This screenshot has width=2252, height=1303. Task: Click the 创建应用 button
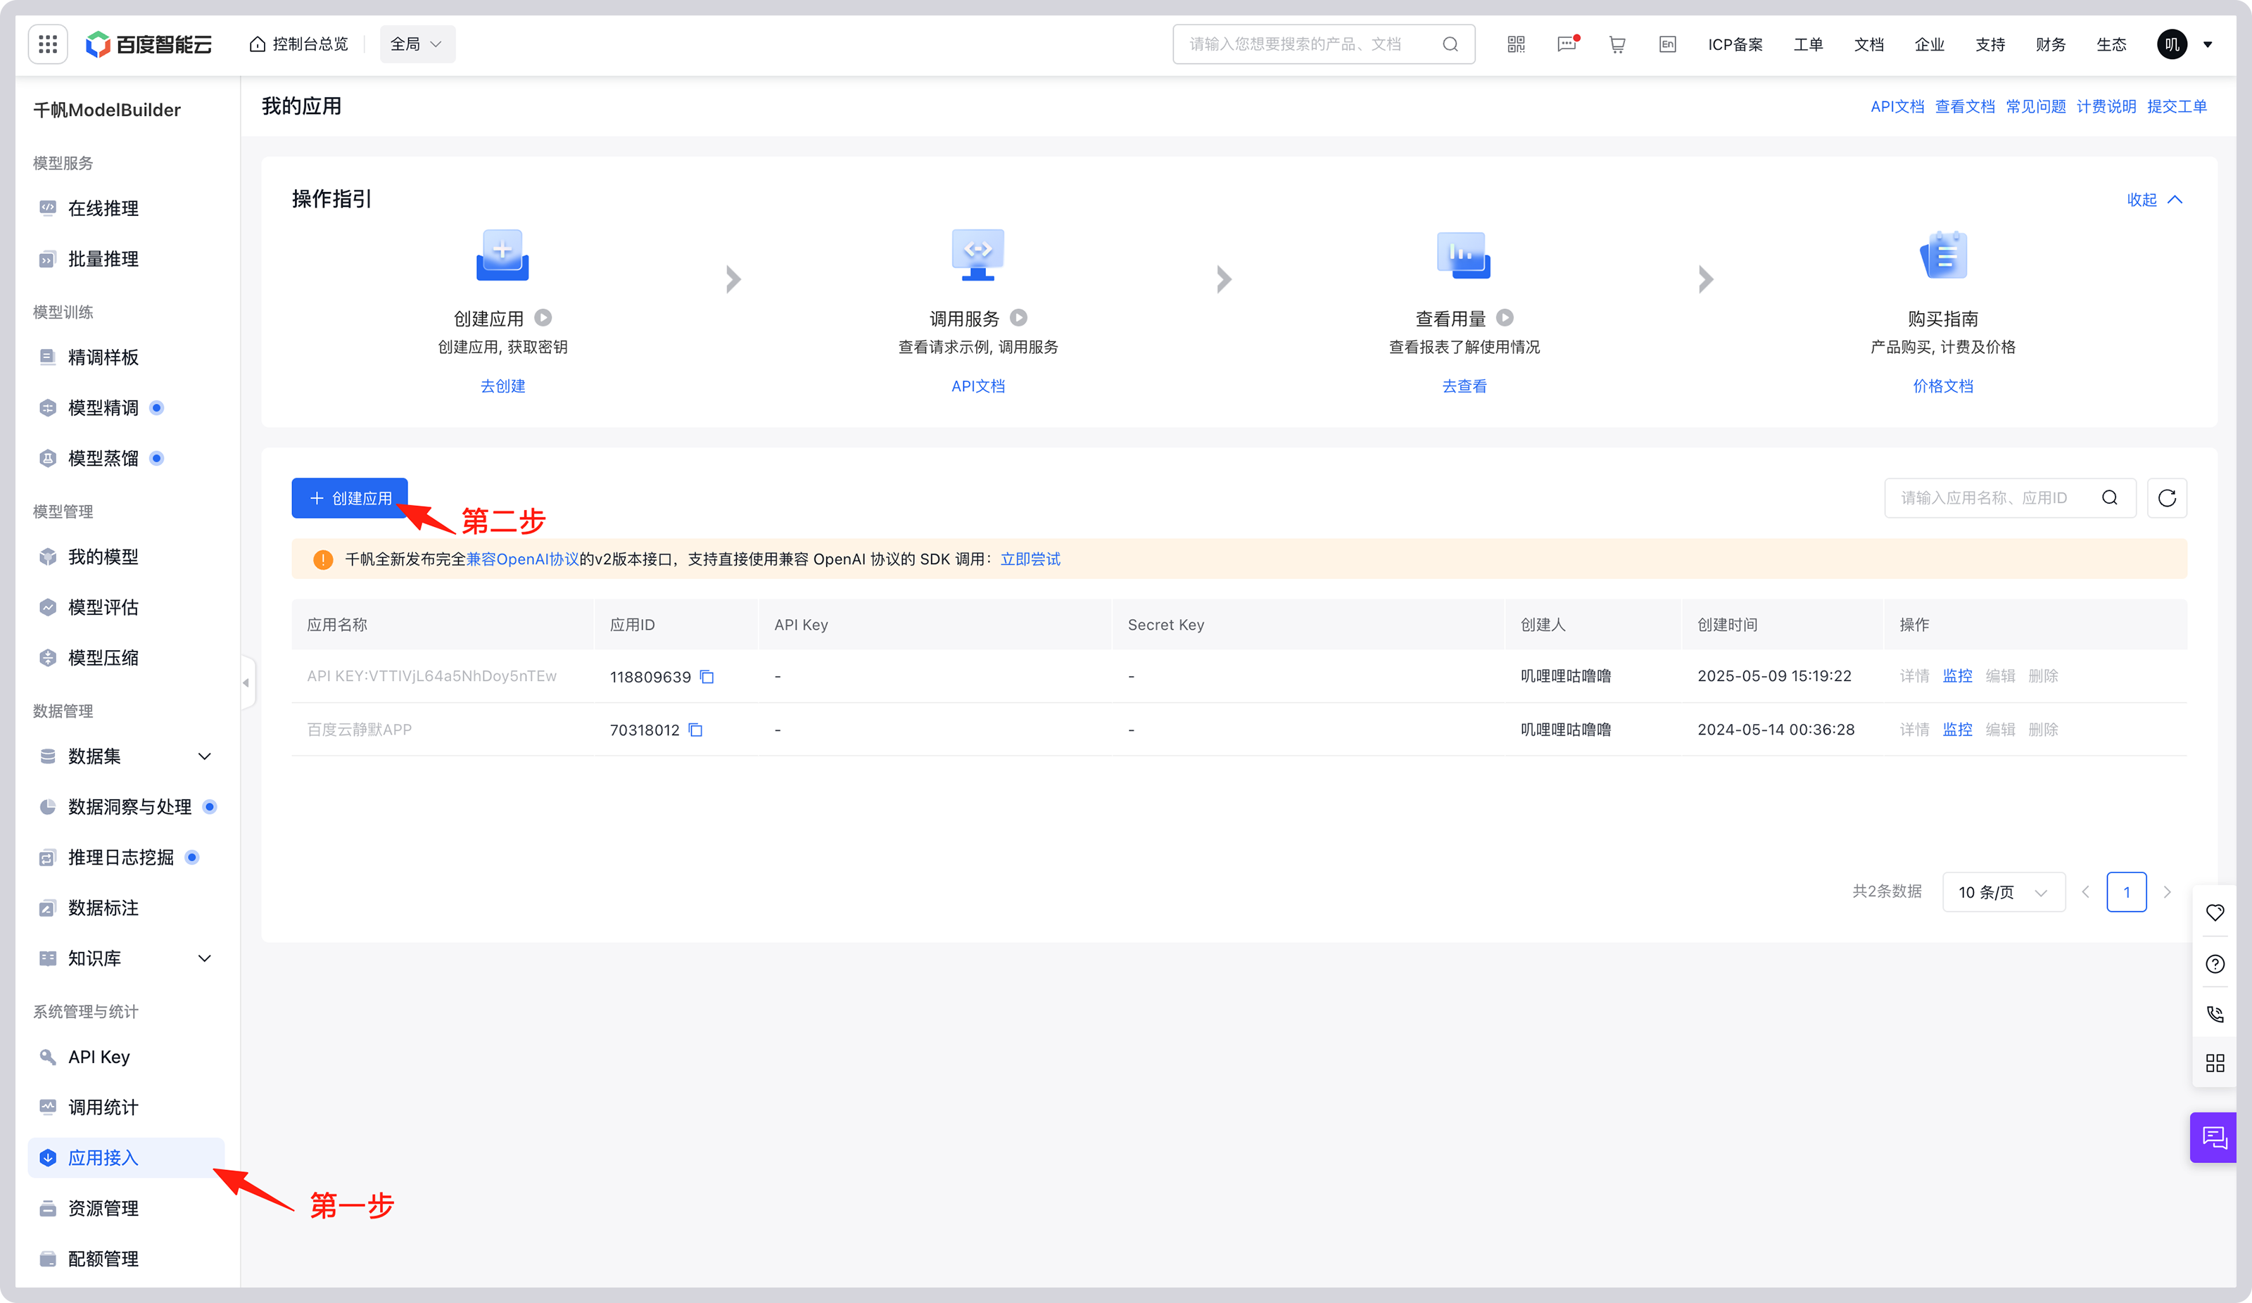350,498
